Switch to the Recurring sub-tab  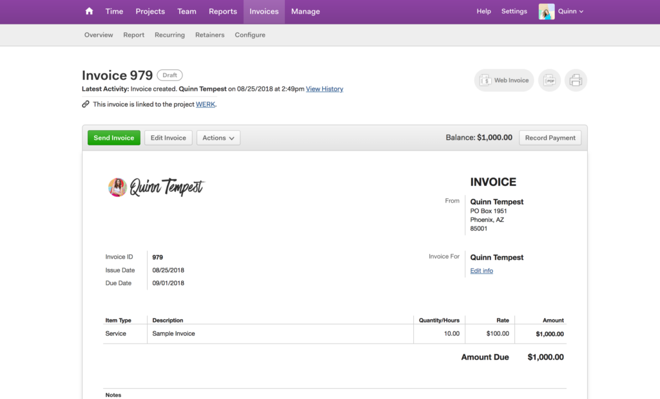coord(170,35)
